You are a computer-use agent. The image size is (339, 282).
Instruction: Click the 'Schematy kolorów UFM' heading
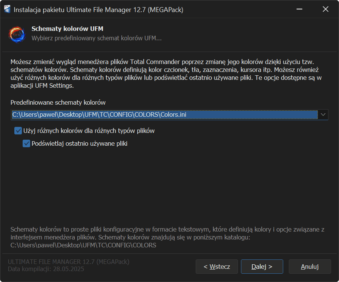point(67,29)
